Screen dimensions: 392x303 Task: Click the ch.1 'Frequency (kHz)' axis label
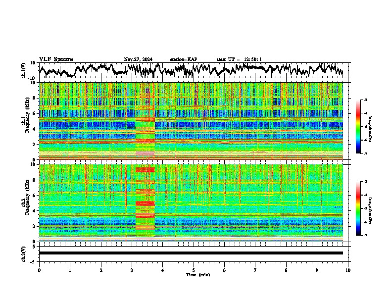click(x=28, y=114)
